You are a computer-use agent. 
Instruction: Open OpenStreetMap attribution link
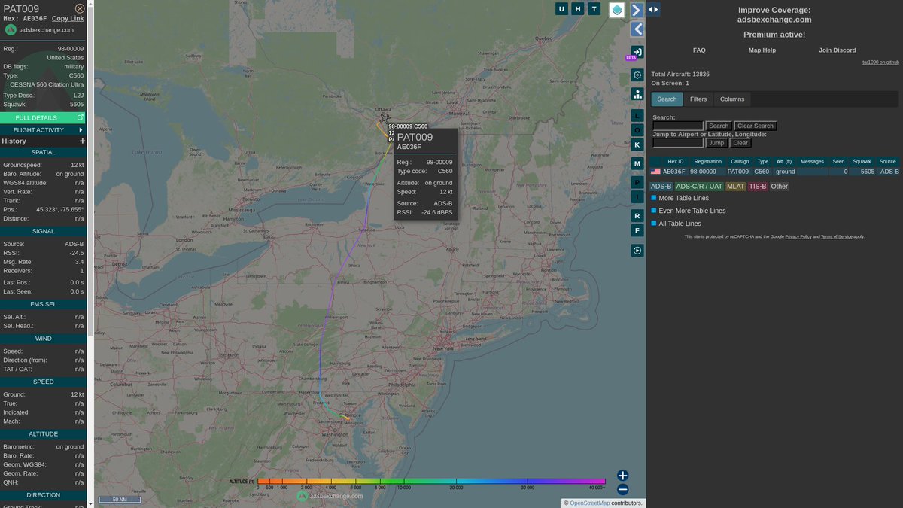pos(589,503)
